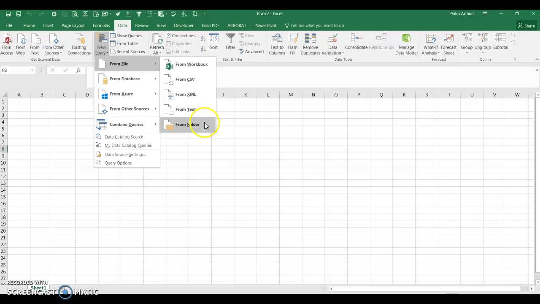
Task: Expand From Other Sources menu entry
Action: [127, 109]
